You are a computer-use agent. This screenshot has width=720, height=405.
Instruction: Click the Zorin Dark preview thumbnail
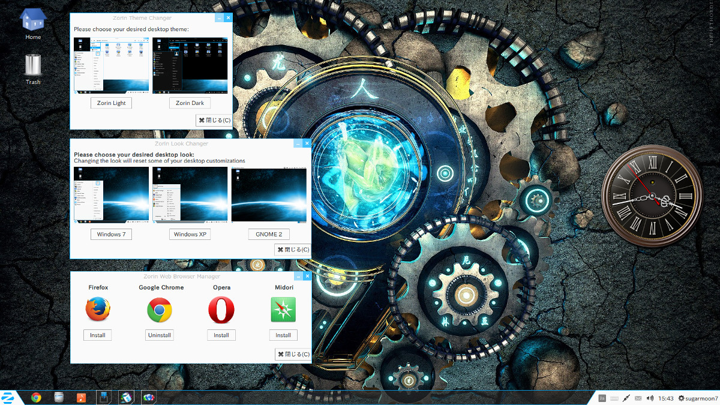pyautogui.click(x=190, y=65)
